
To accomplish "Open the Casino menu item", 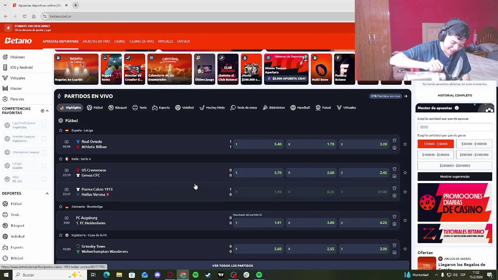I will pos(119,41).
